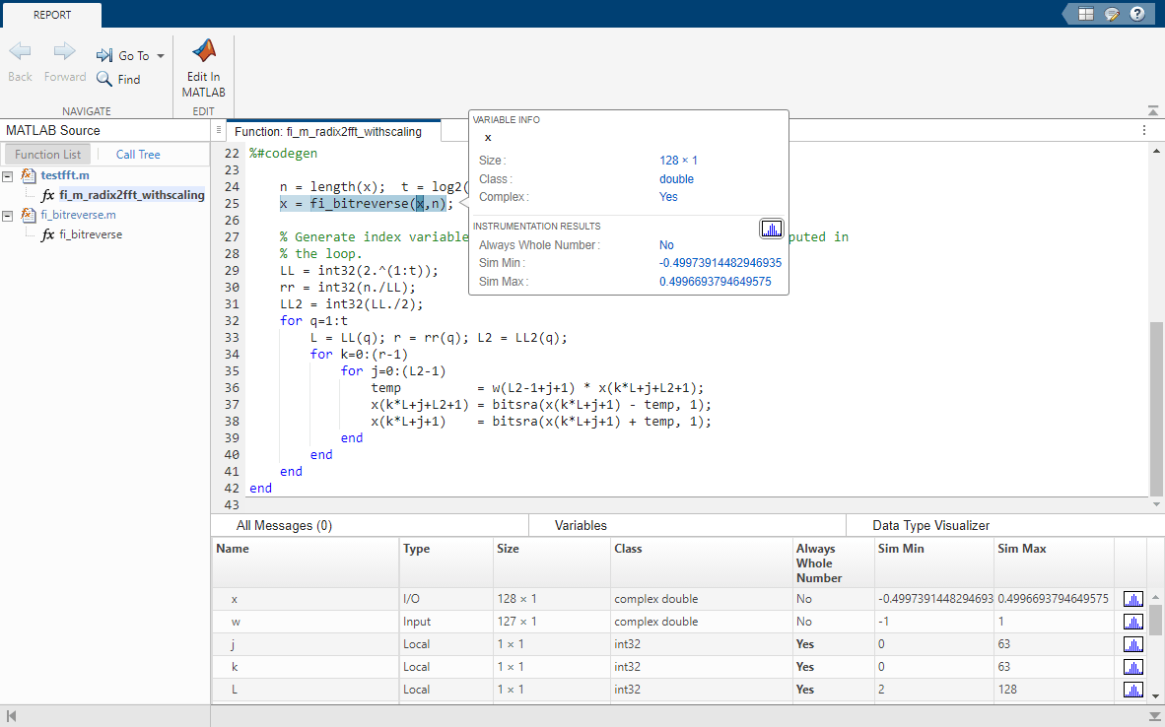This screenshot has width=1165, height=727.
Task: Click the testfft.m file icon
Action: pos(29,175)
